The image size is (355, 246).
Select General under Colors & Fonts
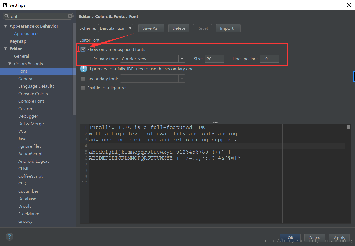[x=26, y=79]
